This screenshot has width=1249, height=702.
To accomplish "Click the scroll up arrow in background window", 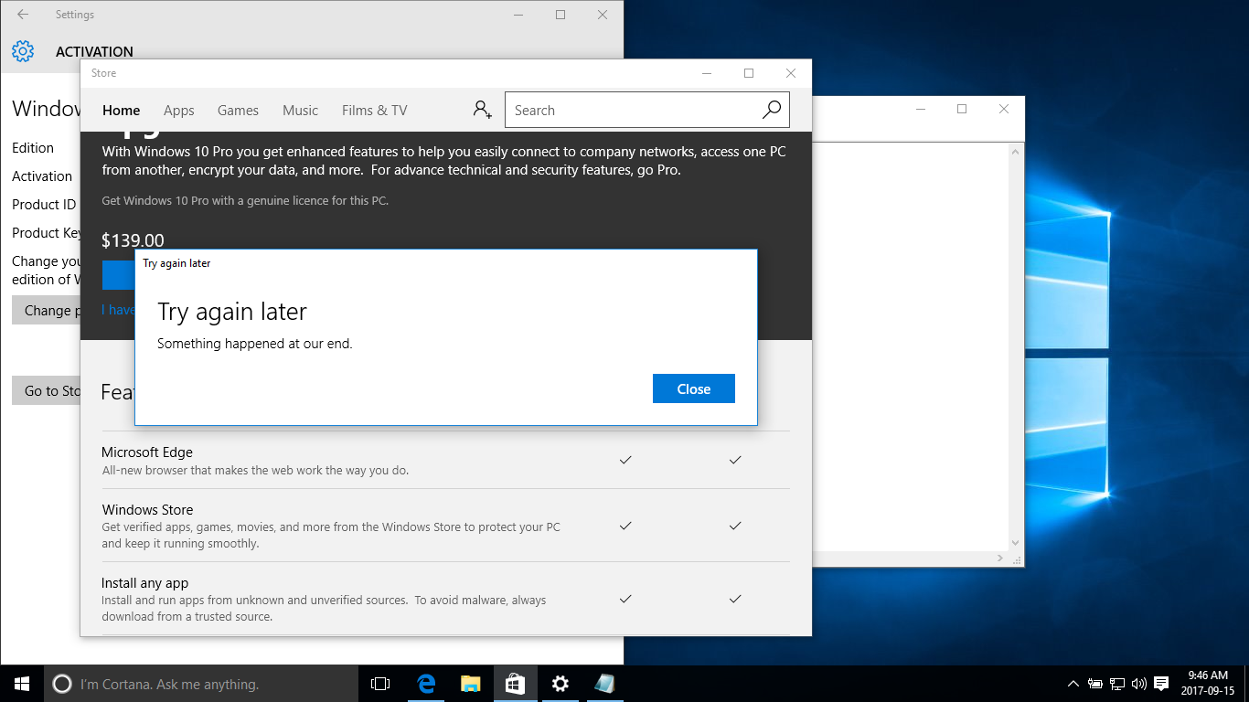I will (1016, 151).
